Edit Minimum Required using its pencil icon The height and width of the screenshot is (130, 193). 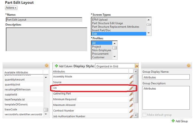point(131,99)
